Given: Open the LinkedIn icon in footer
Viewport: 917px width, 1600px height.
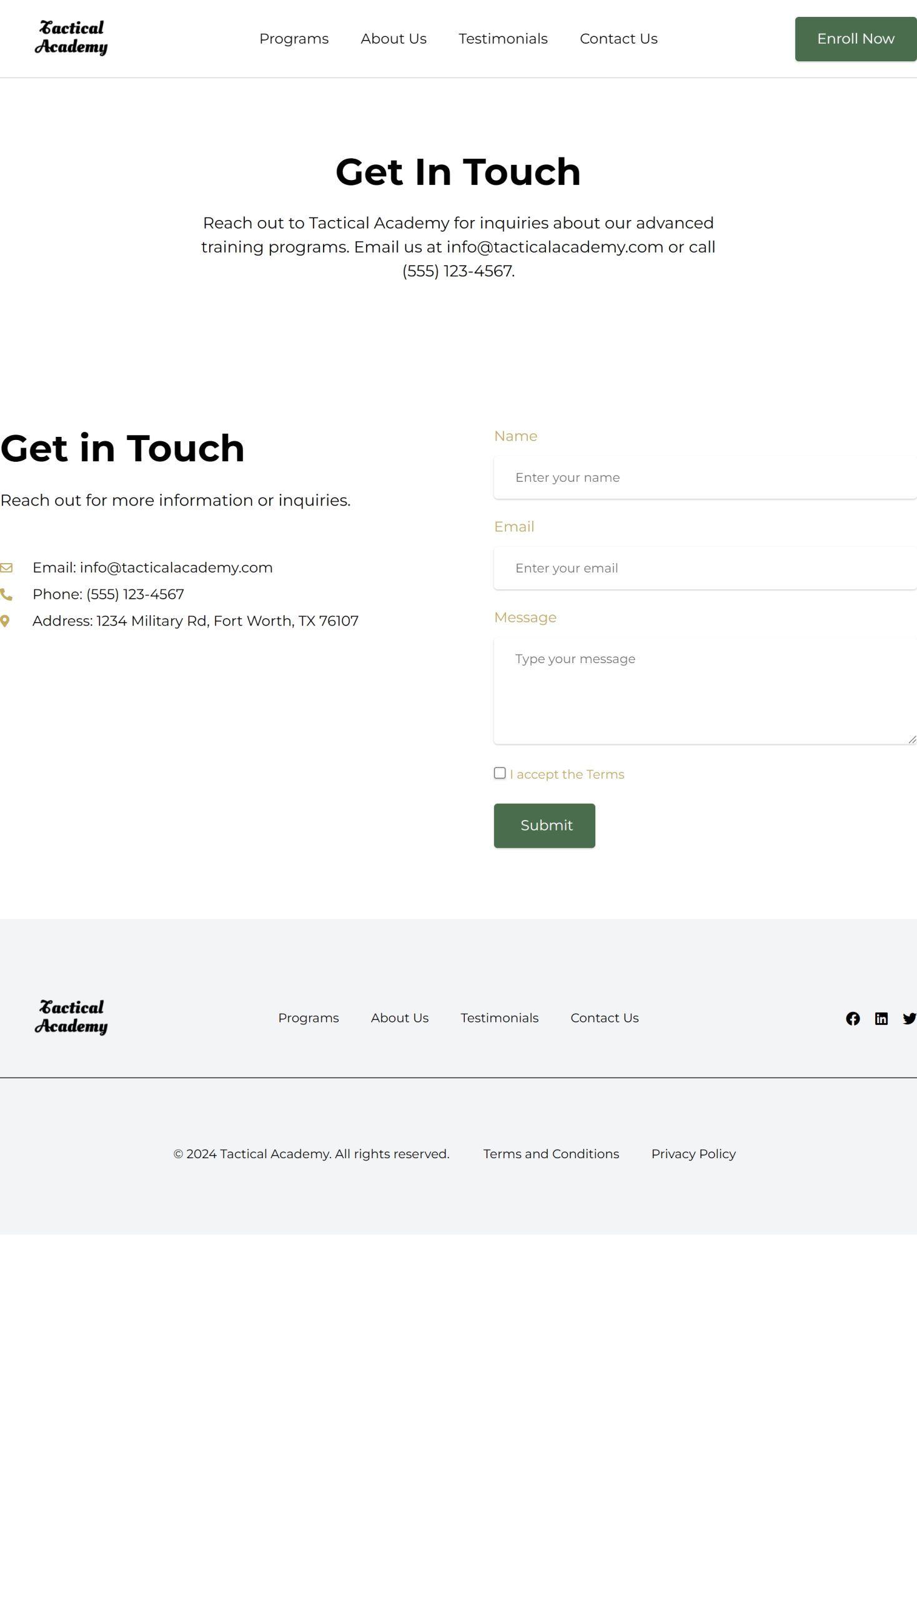Looking at the screenshot, I should [x=881, y=1018].
